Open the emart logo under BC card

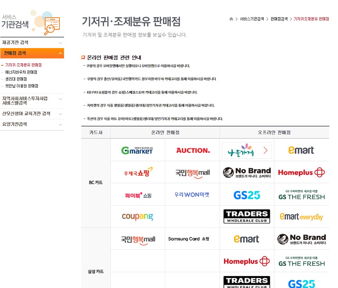(x=302, y=150)
